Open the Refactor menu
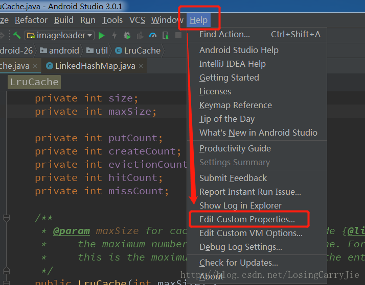Image resolution: width=365 pixels, height=285 pixels. pyautogui.click(x=31, y=20)
